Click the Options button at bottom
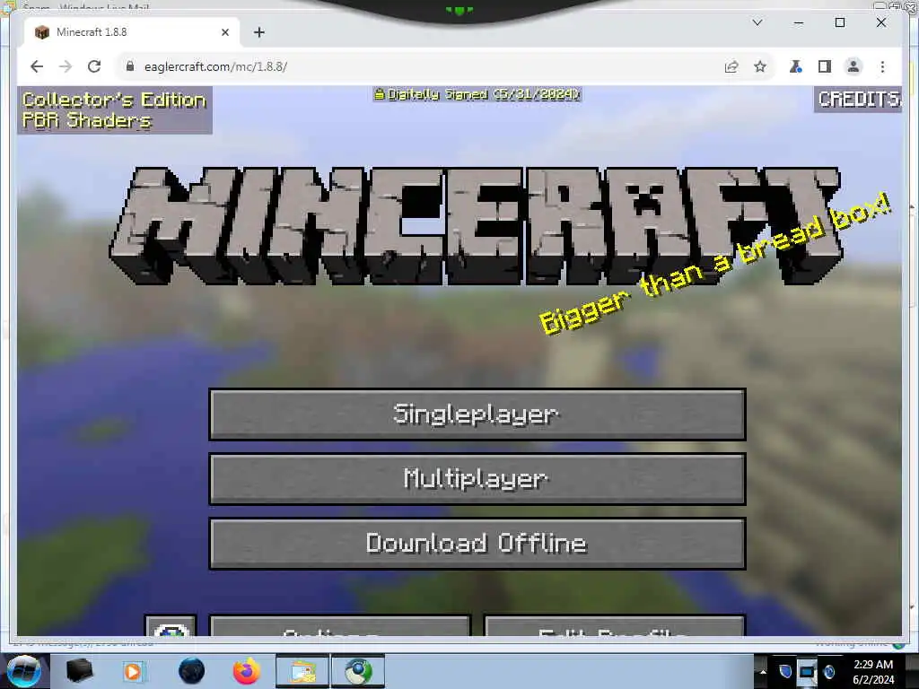 tap(340, 625)
